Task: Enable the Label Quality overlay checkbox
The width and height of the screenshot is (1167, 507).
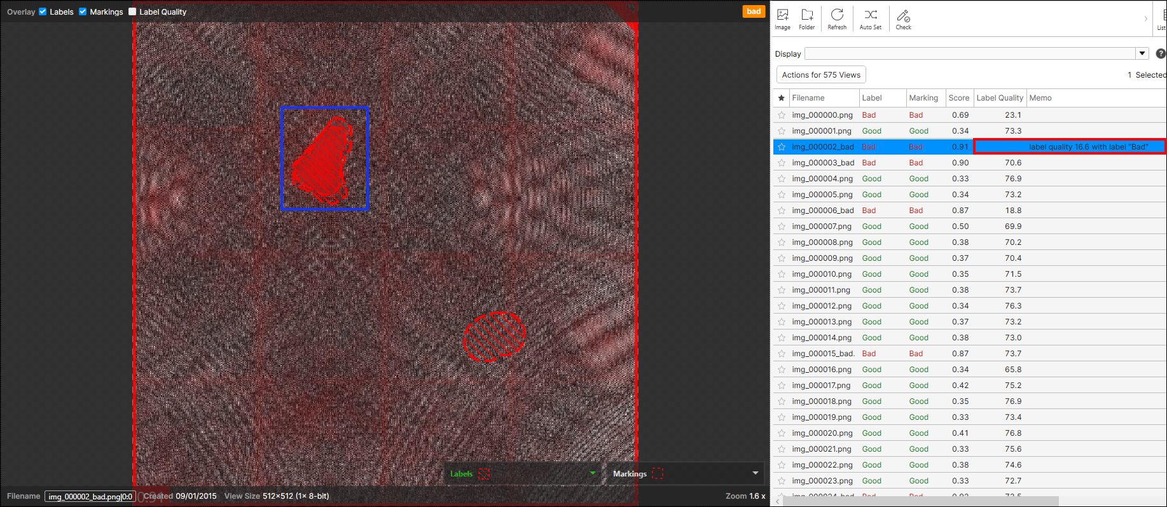Action: (x=132, y=11)
